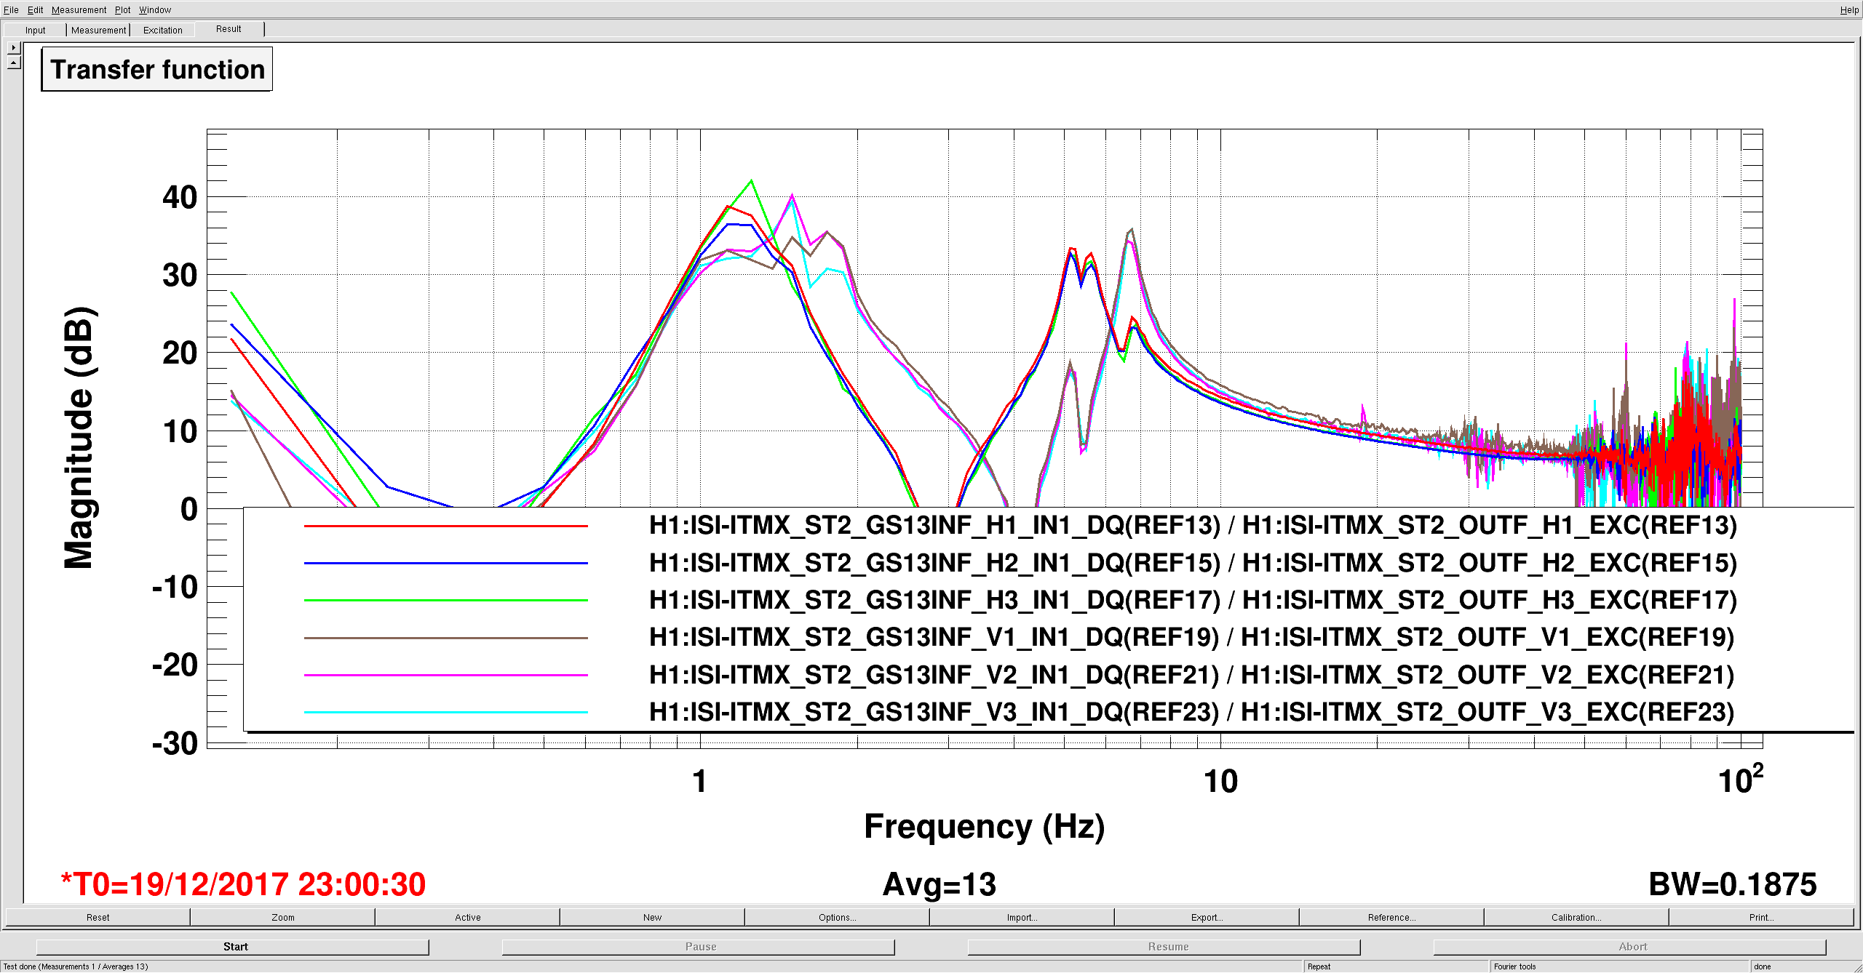Switch to the Input tab
The width and height of the screenshot is (1863, 973).
coord(35,30)
